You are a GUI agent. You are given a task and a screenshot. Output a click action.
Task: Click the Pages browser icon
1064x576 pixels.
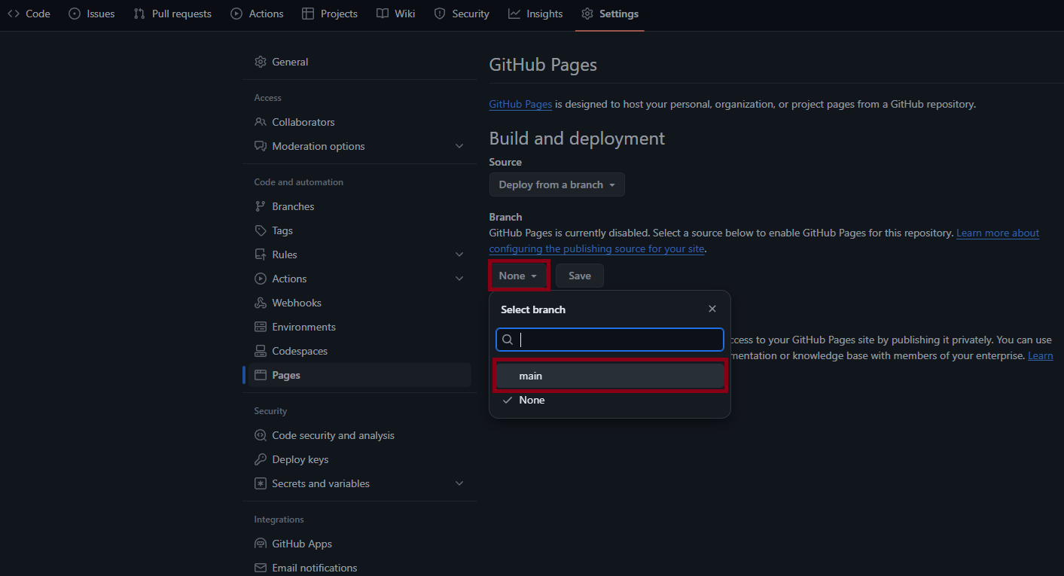point(261,375)
